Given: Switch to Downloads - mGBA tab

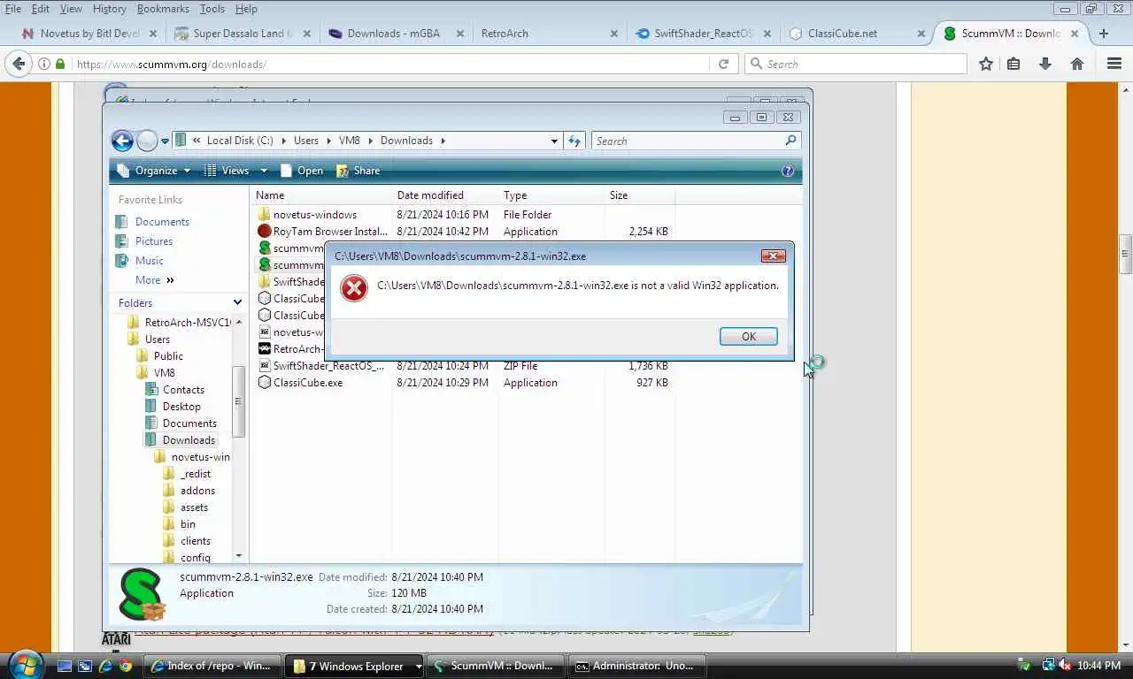Looking at the screenshot, I should pos(395,34).
